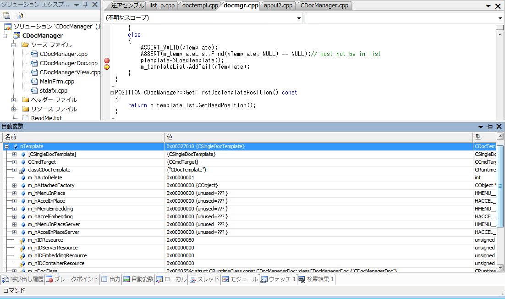The height and width of the screenshot is (299, 505).
Task: Switch to the appui2.cpp tab
Action: click(278, 6)
